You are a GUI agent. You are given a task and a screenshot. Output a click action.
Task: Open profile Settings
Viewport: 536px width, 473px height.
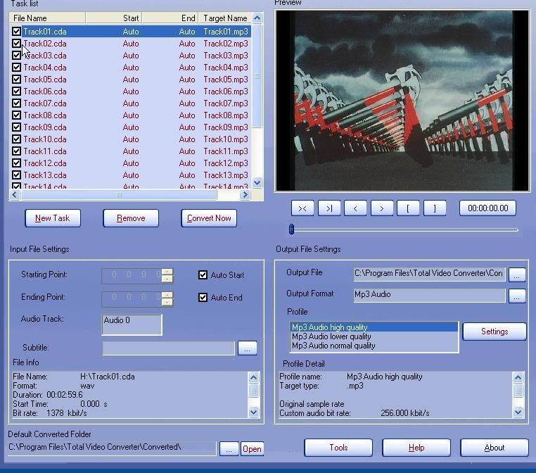tap(494, 332)
